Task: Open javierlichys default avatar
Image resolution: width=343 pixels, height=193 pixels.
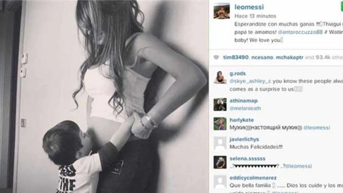Action: 220,143
